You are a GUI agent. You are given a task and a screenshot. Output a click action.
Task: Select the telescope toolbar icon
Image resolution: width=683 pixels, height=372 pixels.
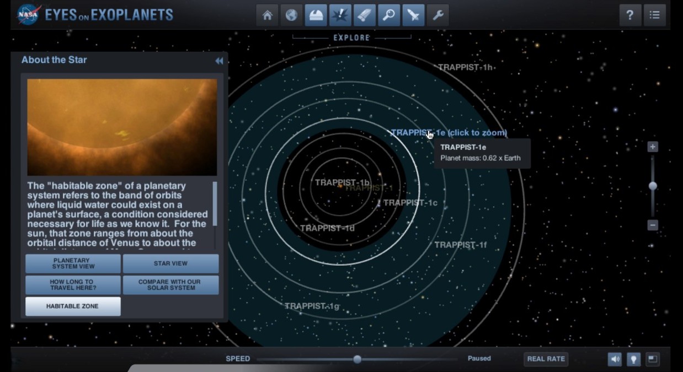click(365, 15)
